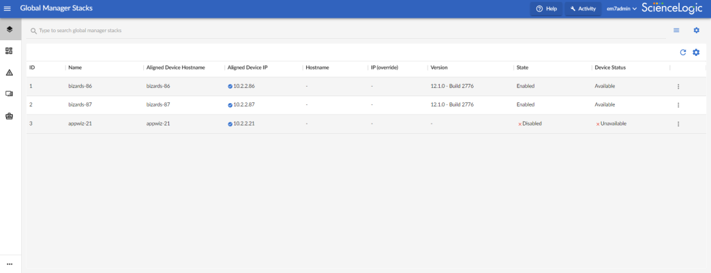This screenshot has width=711, height=273.
Task: Open the Devices icon in sidebar
Action: [10, 94]
